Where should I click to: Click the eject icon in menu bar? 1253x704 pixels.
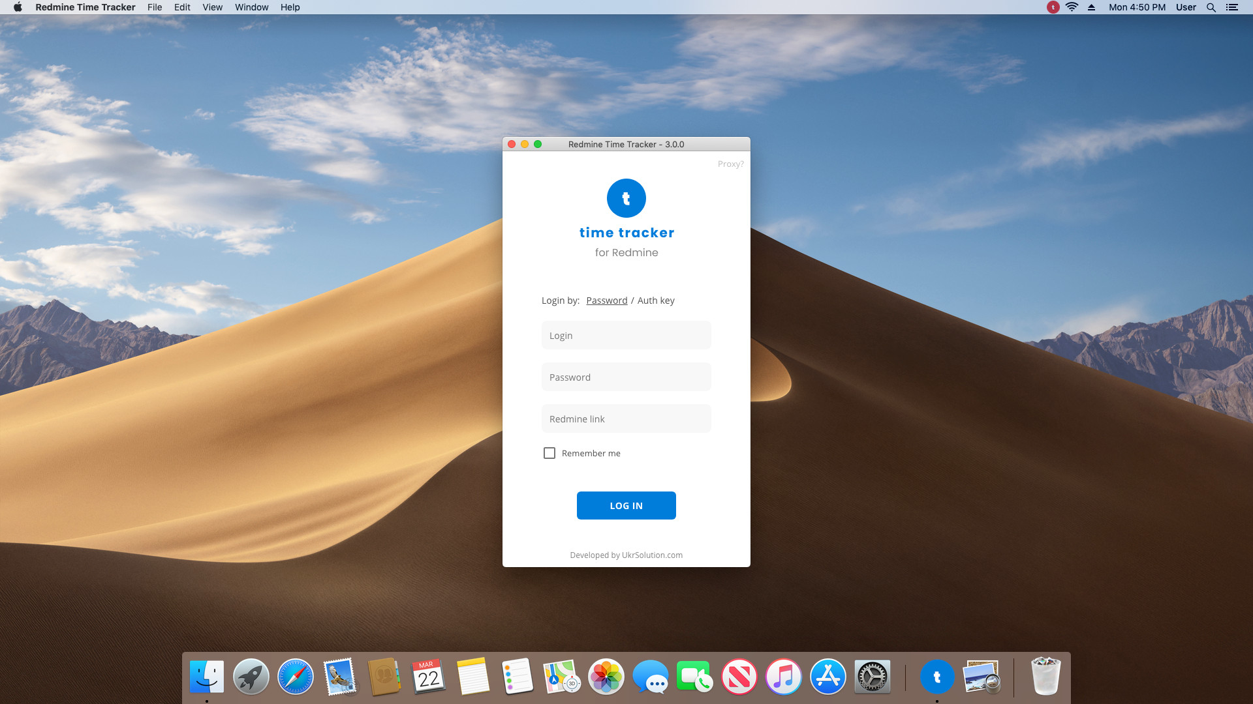1091,7
